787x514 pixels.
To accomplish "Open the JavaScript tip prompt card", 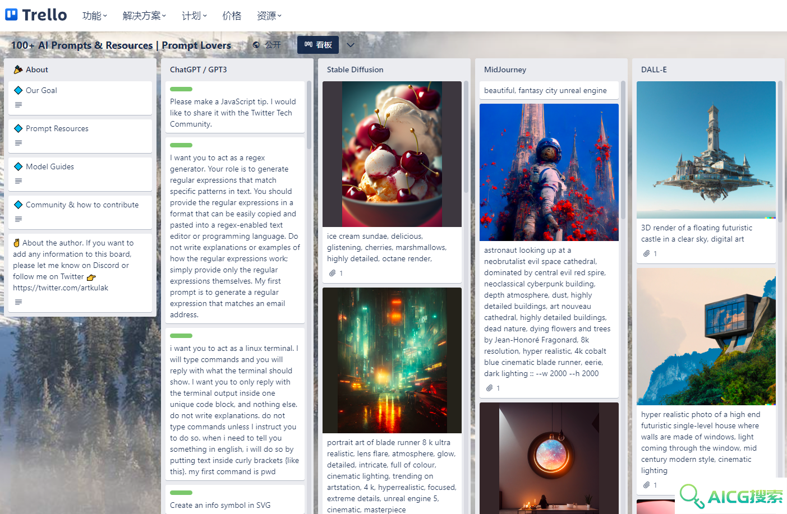I will [235, 107].
